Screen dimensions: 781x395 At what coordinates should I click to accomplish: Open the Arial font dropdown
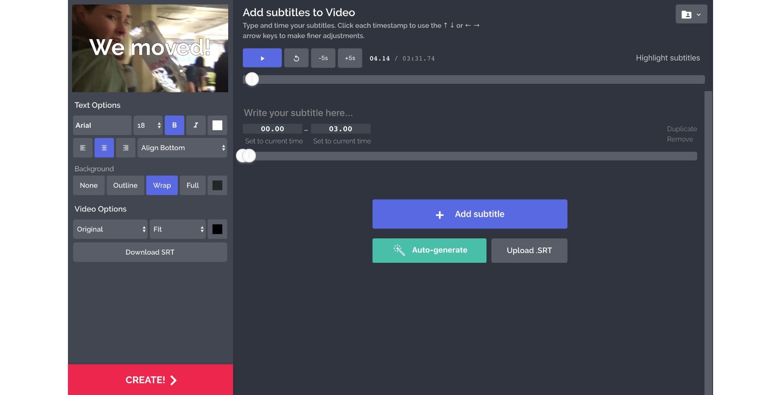point(102,125)
